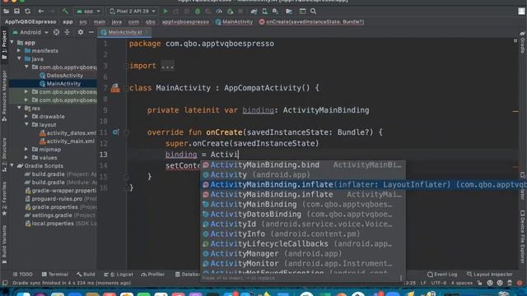Expand the drawable folder
This screenshot has width=527, height=296.
26,116
